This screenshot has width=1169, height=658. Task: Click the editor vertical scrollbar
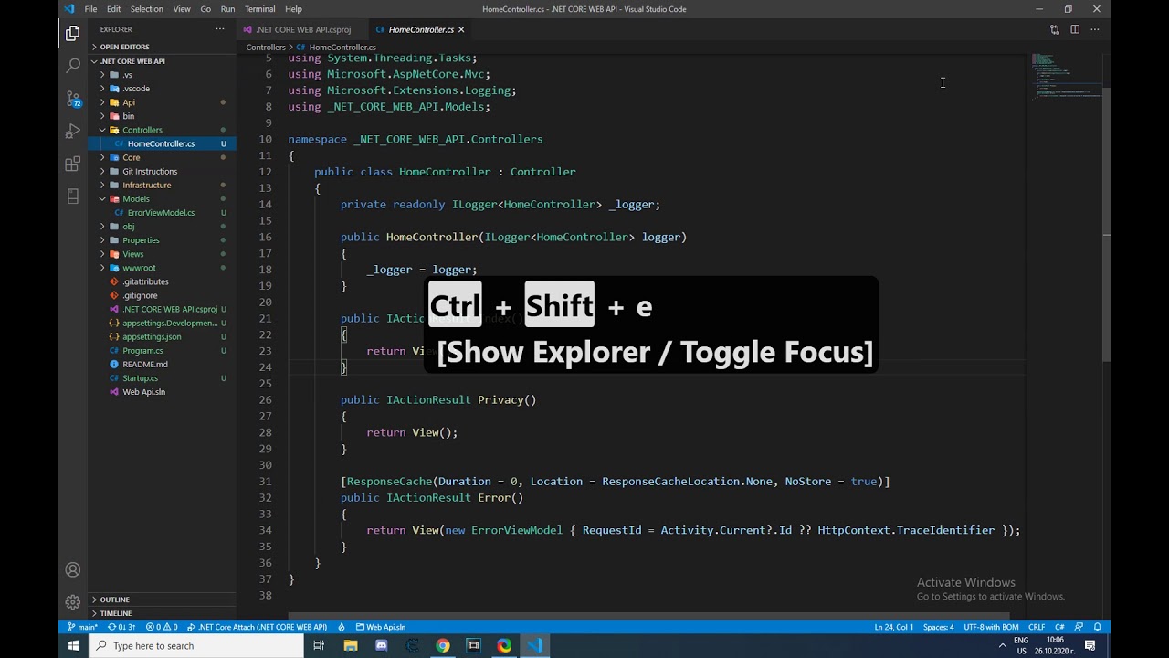(x=1106, y=224)
